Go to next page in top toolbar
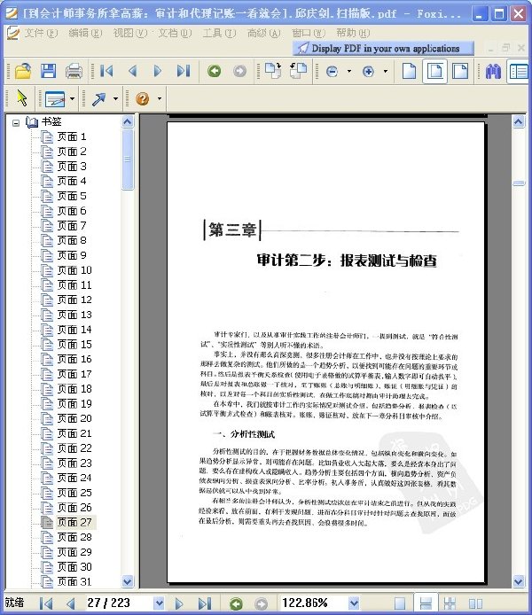Image resolution: width=532 pixels, height=615 pixels. (x=157, y=71)
